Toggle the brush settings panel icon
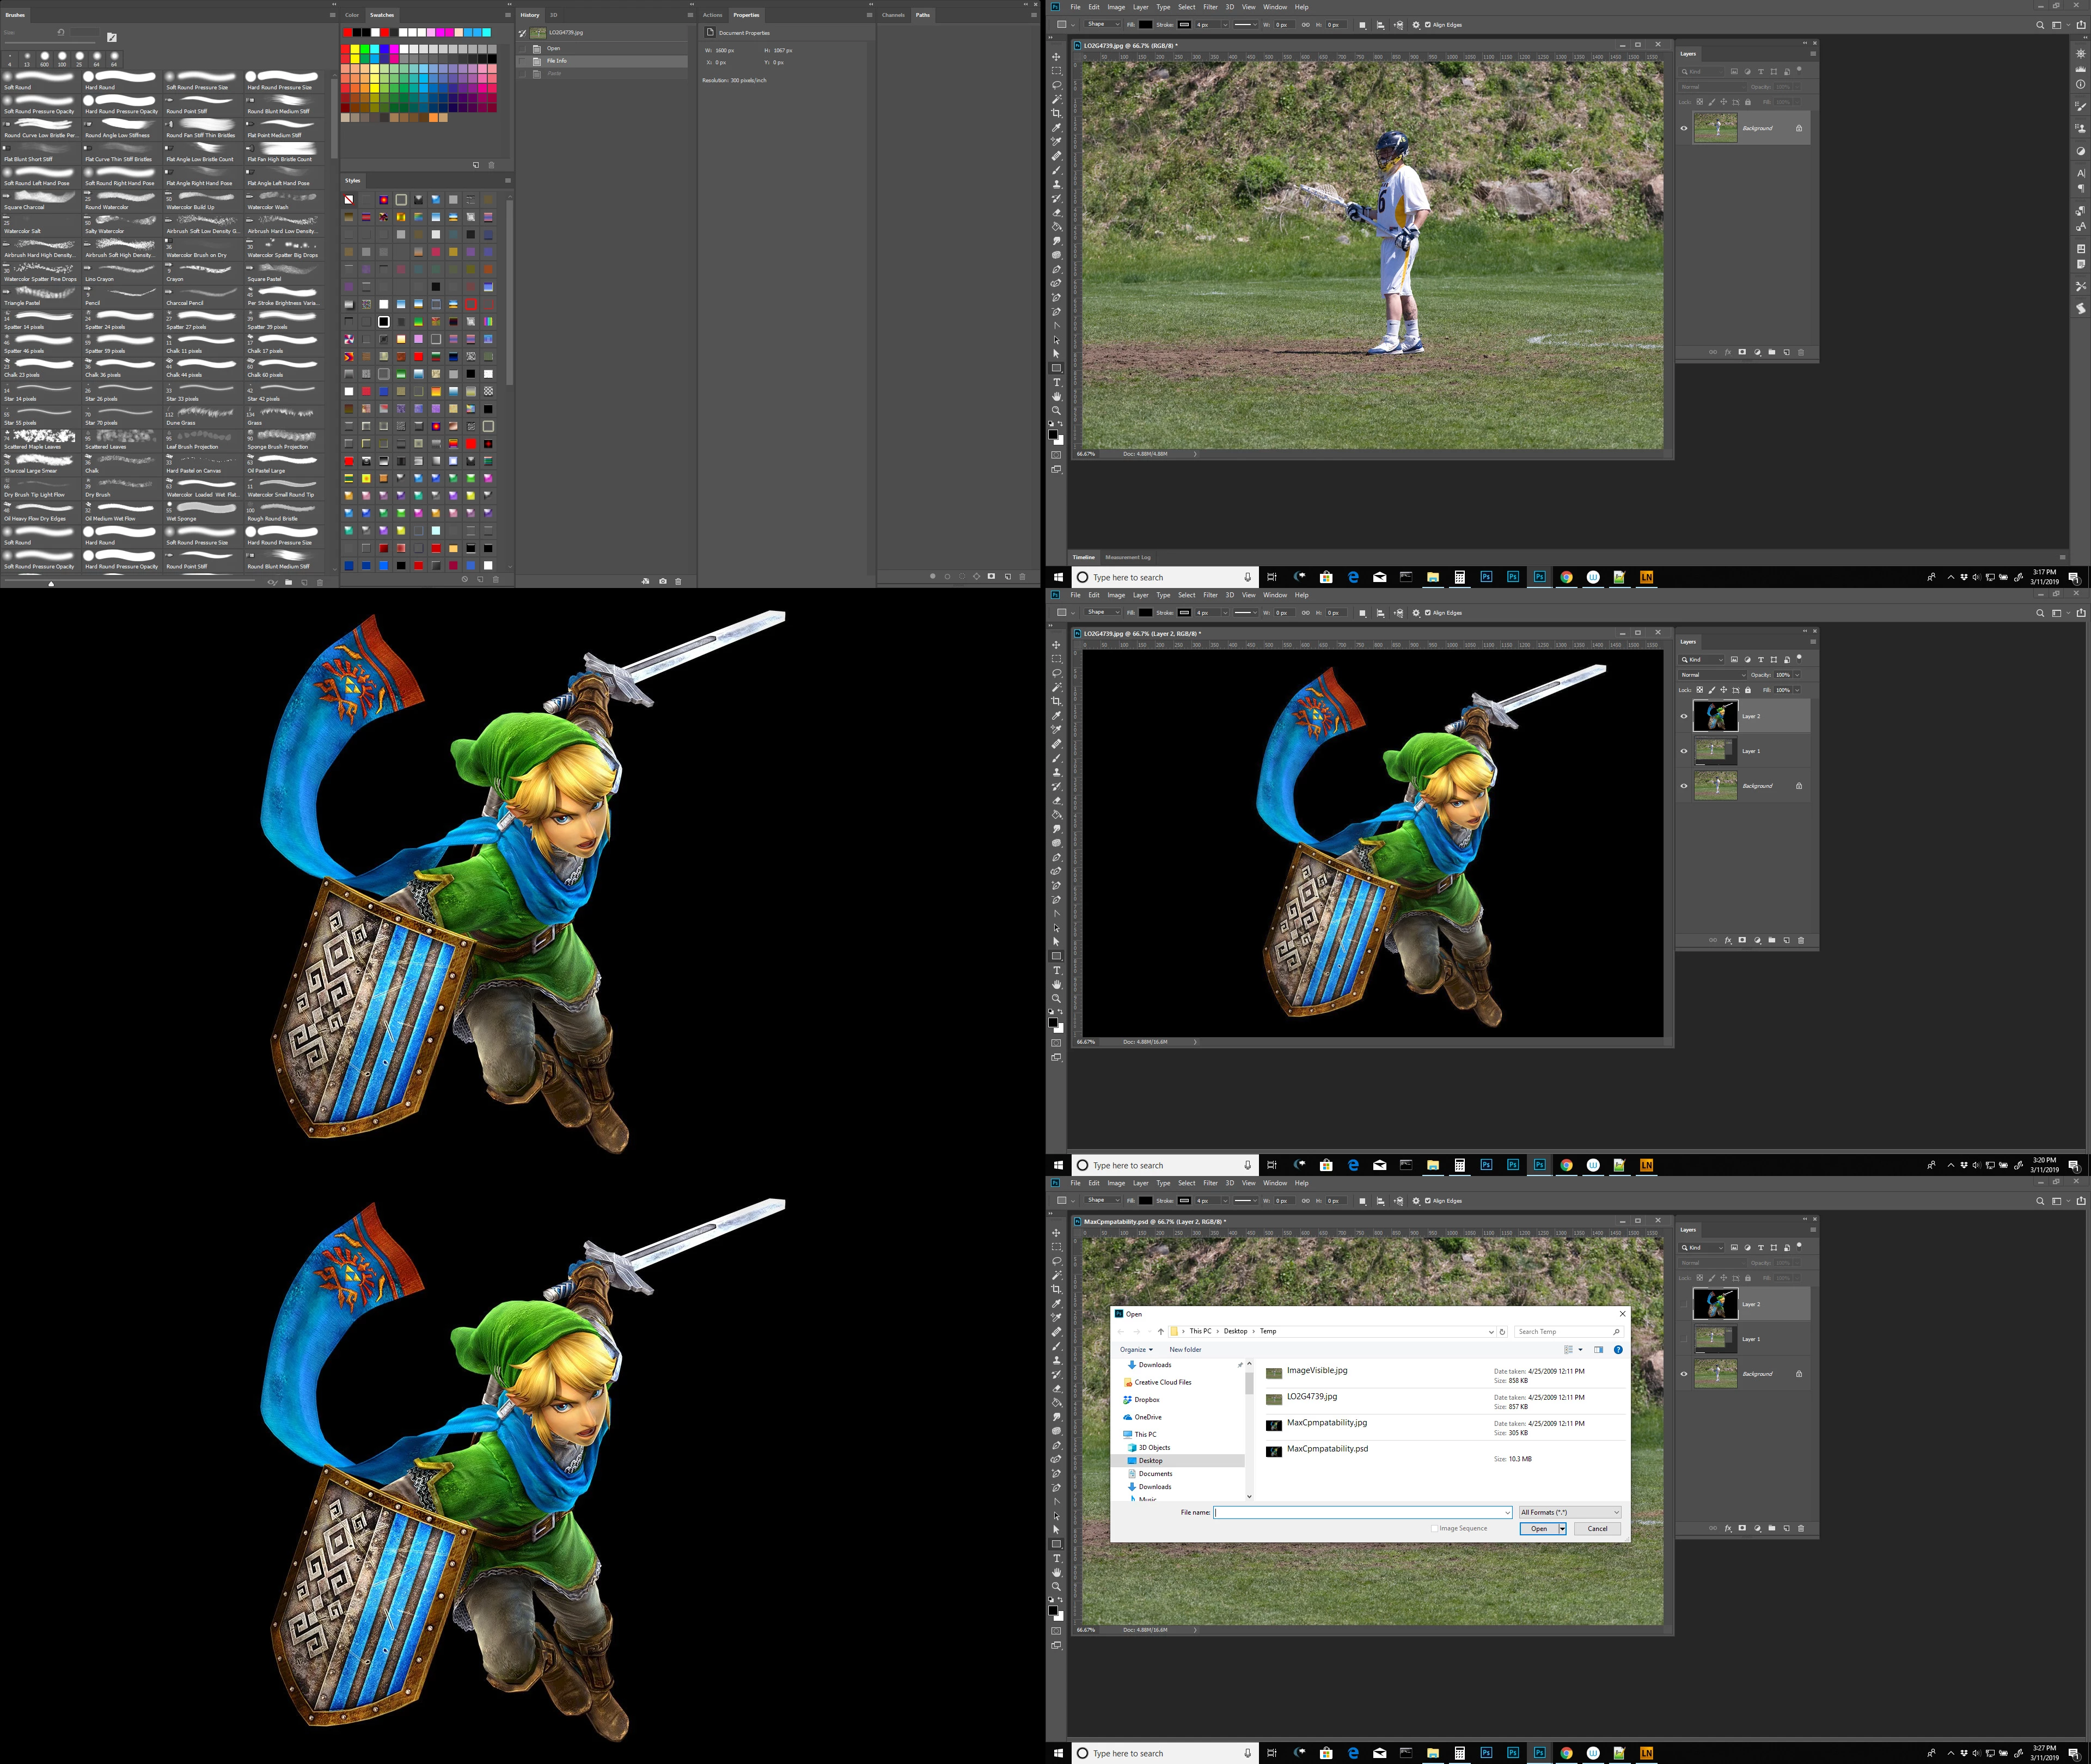Image resolution: width=2091 pixels, height=1764 pixels. [x=111, y=38]
